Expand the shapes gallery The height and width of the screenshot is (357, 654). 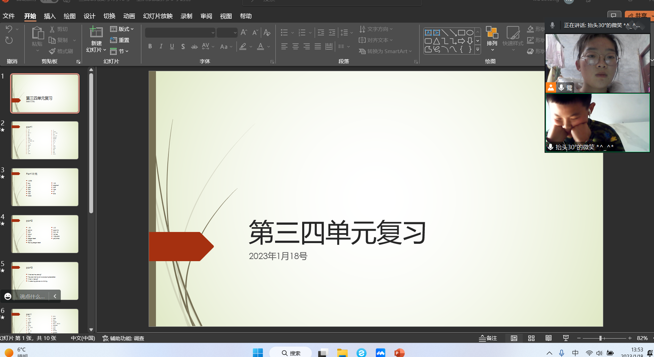[x=478, y=50]
